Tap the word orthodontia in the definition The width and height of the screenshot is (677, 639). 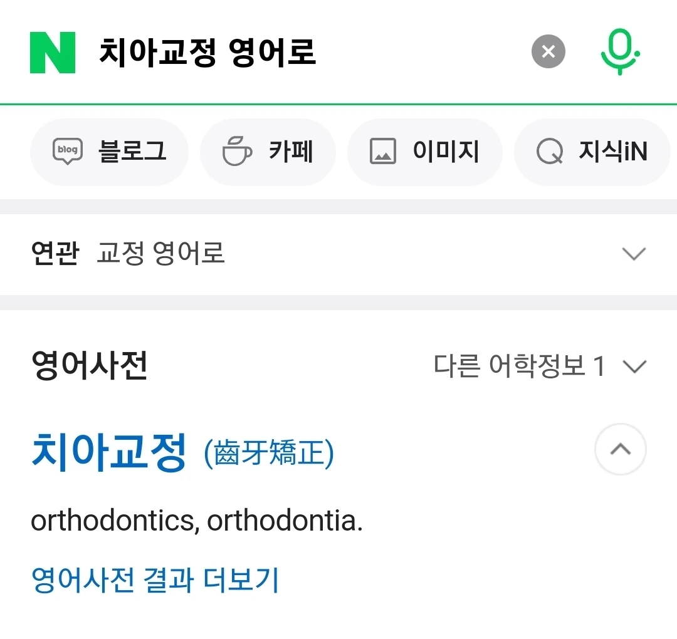point(283,521)
